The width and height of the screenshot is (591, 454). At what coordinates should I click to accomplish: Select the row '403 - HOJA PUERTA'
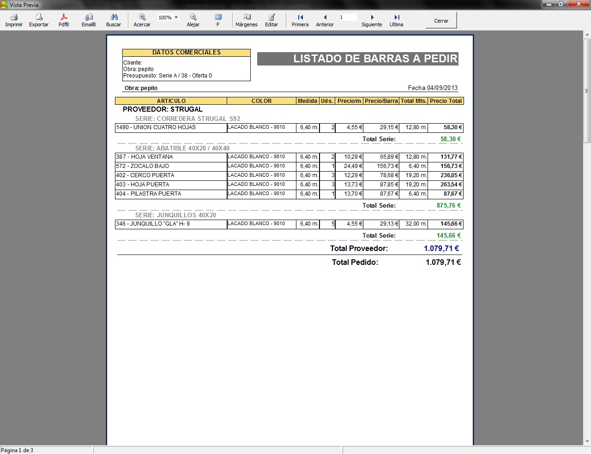click(289, 185)
